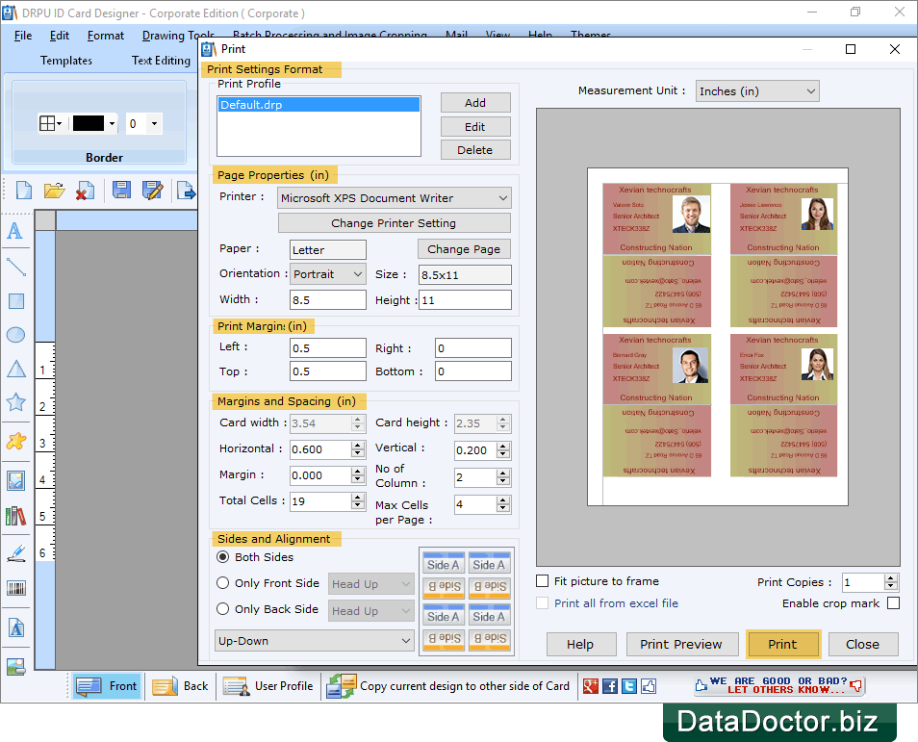Select the Symbol shape tool
Viewport: 918px width, 742px height.
[x=15, y=441]
